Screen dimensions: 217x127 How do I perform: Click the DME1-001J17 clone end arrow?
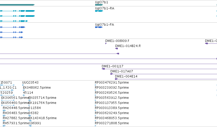coord(103,69)
